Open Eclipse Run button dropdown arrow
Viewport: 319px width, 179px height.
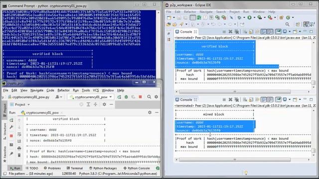(254, 18)
